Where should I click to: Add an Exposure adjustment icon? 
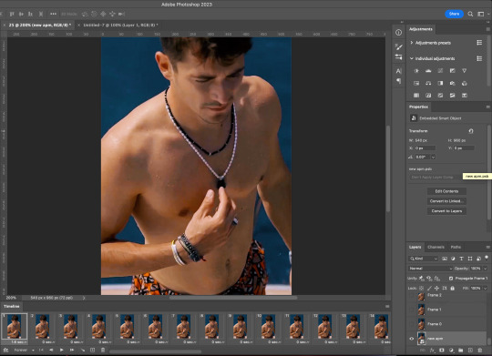452,71
